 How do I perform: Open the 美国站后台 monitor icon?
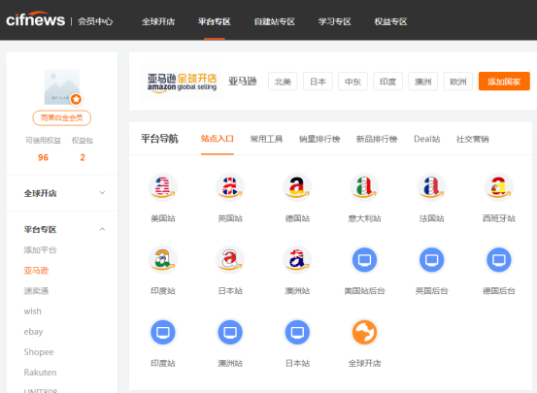[x=364, y=260]
